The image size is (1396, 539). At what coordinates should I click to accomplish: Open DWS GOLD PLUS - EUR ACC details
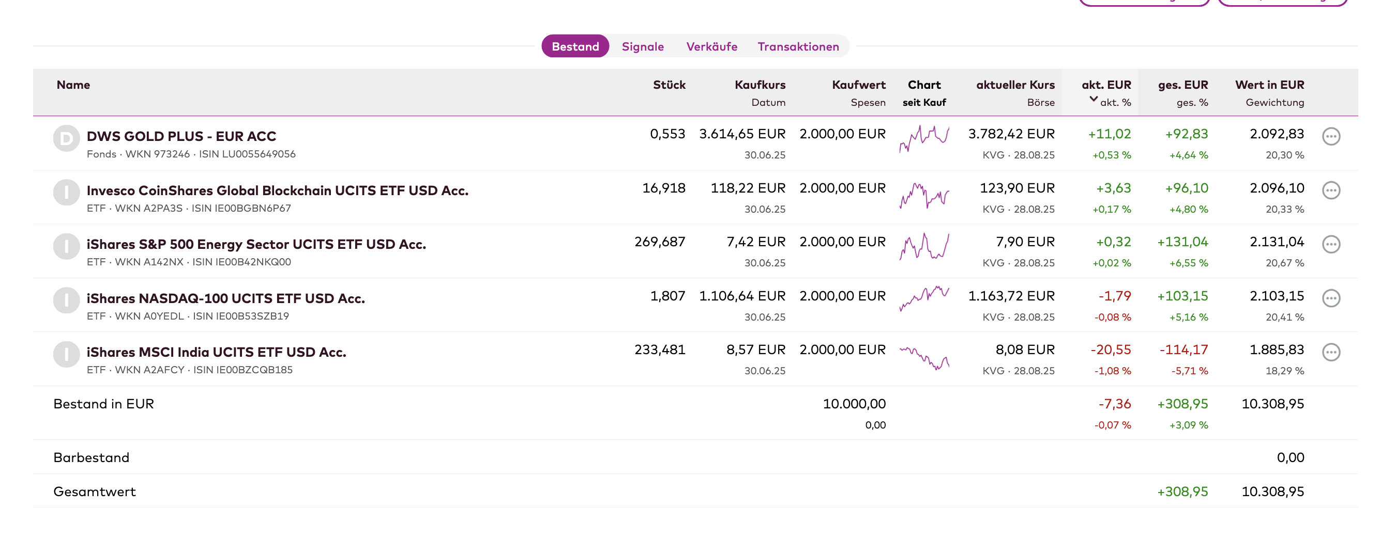181,136
